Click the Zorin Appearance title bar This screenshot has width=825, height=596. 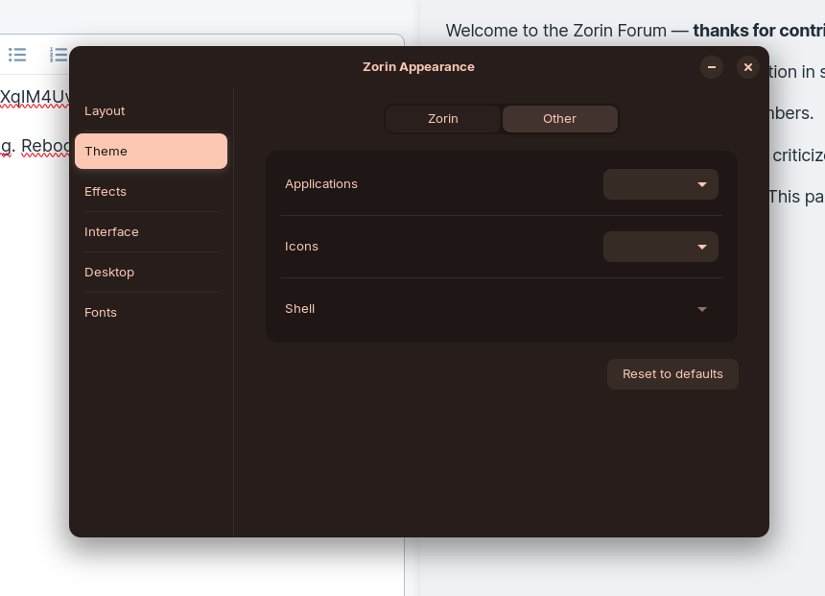point(418,67)
